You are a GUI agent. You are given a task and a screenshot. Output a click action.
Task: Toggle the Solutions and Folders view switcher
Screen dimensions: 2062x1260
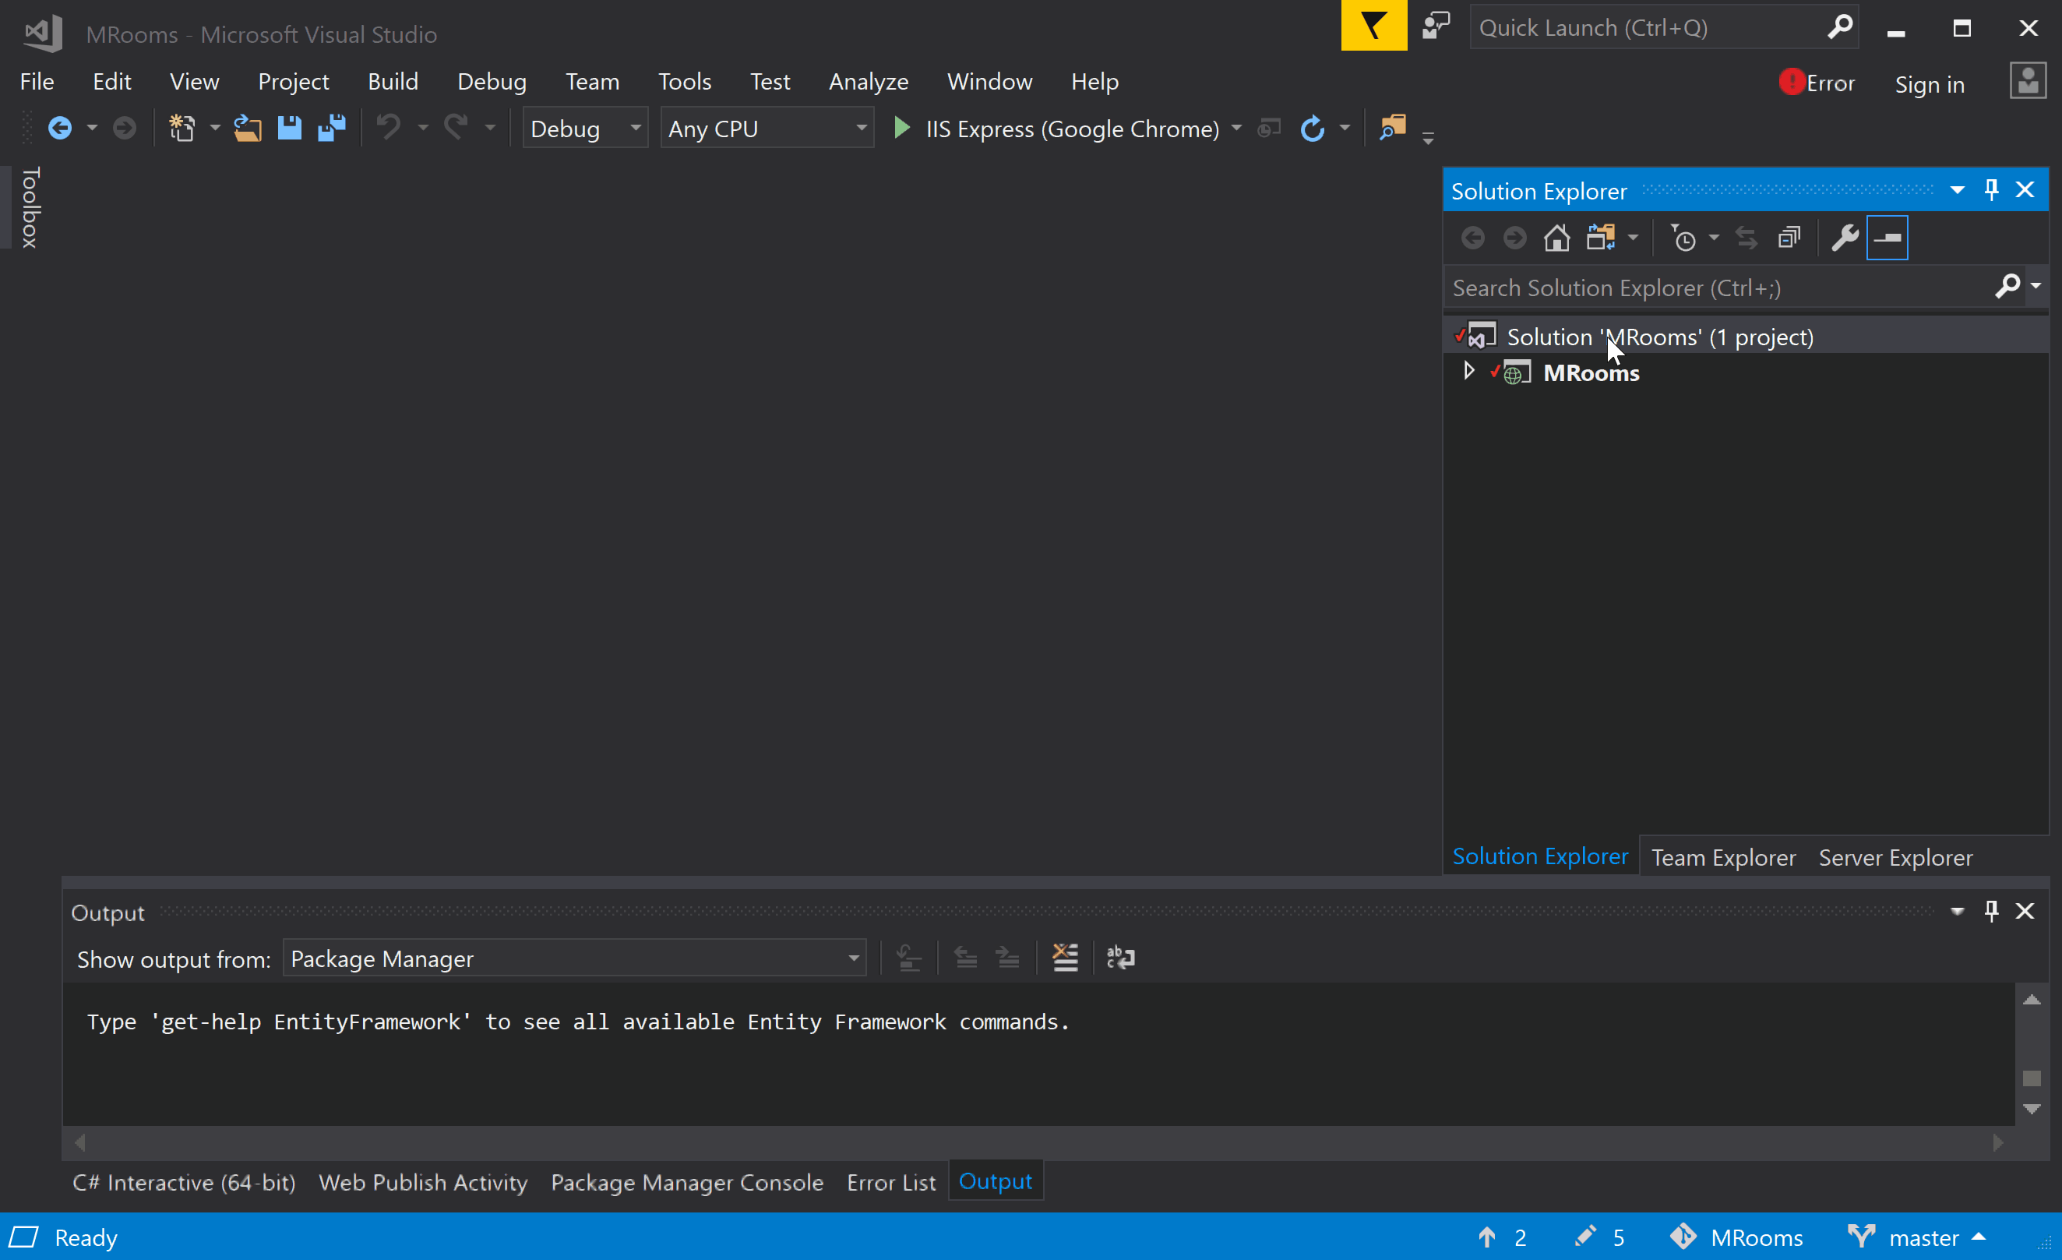pos(1600,238)
